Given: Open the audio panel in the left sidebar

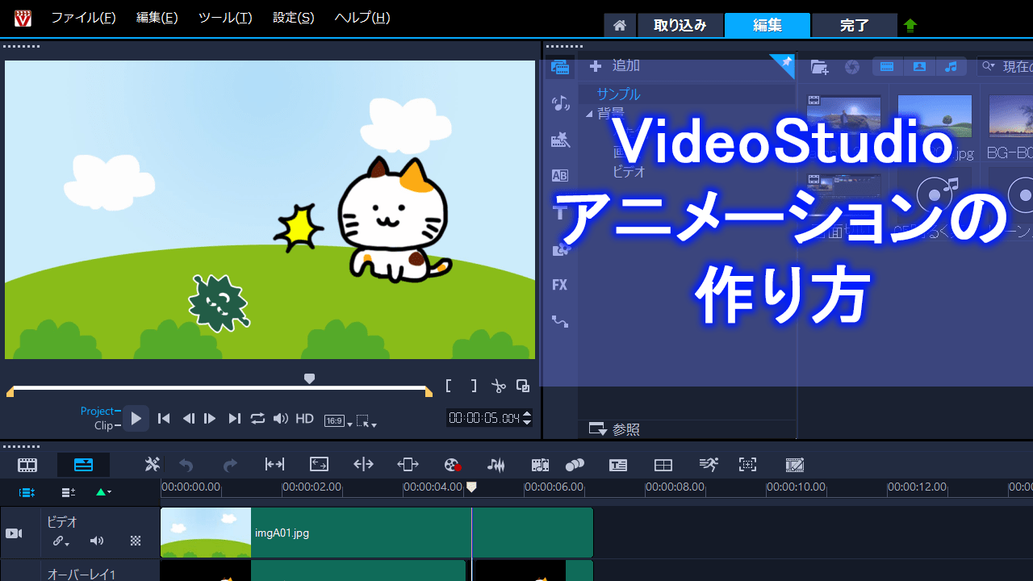Looking at the screenshot, I should pyautogui.click(x=560, y=102).
